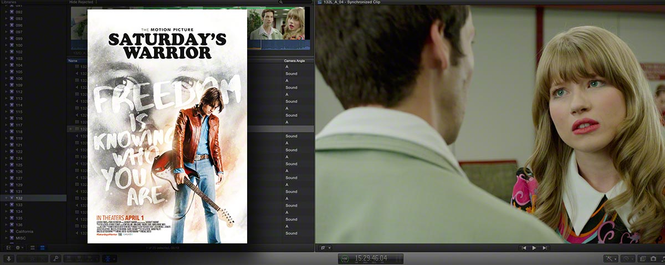Jump to previous edit point in viewer

pyautogui.click(x=524, y=248)
